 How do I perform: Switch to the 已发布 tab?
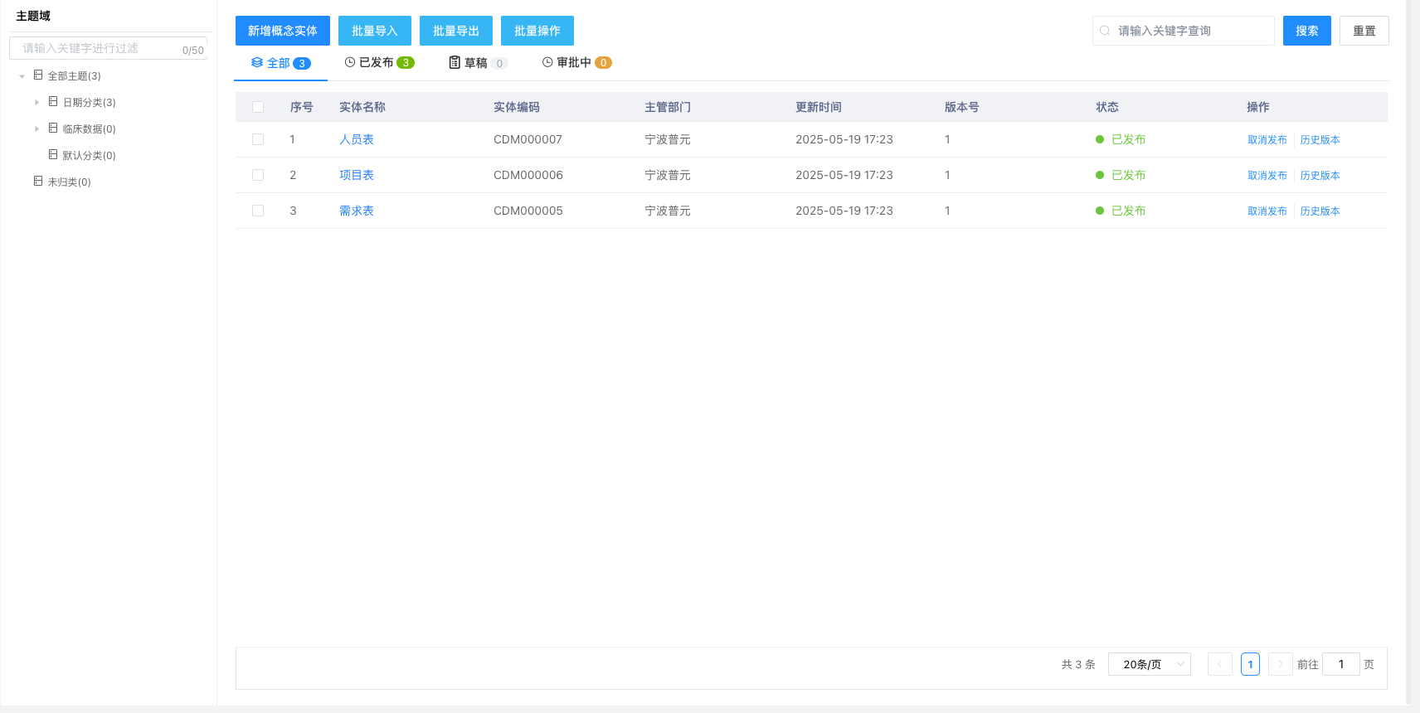(379, 62)
